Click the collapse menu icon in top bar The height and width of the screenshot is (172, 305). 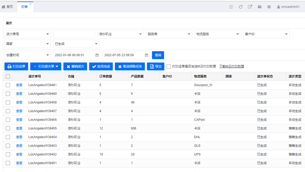click(x=231, y=7)
